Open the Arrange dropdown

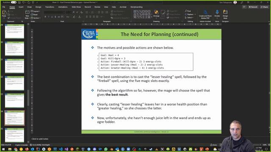[x=156, y=14]
